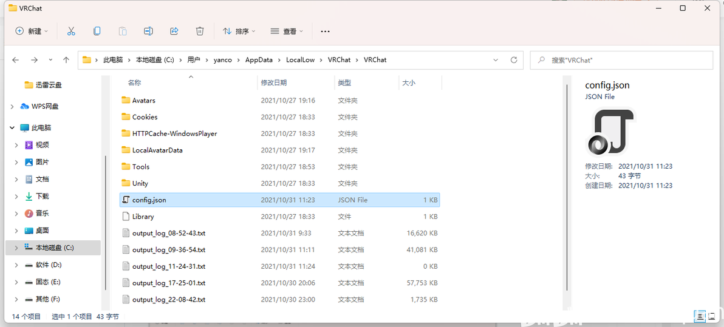
Task: Expand the 软件 (D:) tree node
Action: (16, 265)
